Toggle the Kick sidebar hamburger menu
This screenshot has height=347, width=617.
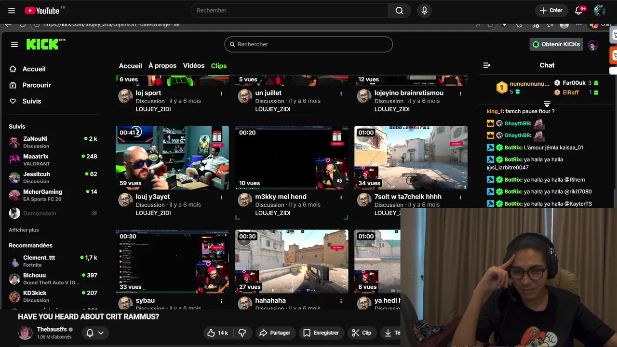click(14, 44)
